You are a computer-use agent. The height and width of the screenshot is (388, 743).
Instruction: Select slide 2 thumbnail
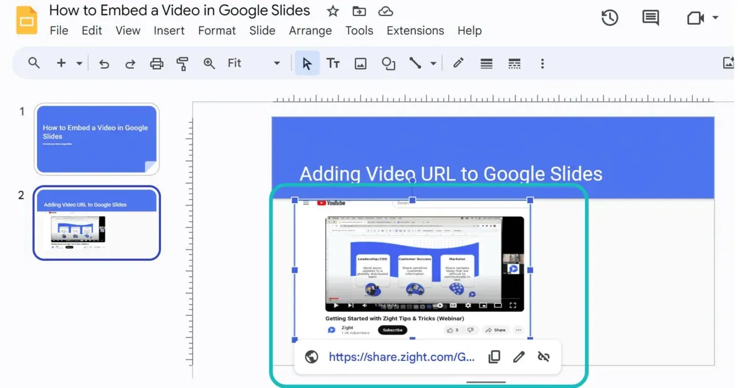97,223
